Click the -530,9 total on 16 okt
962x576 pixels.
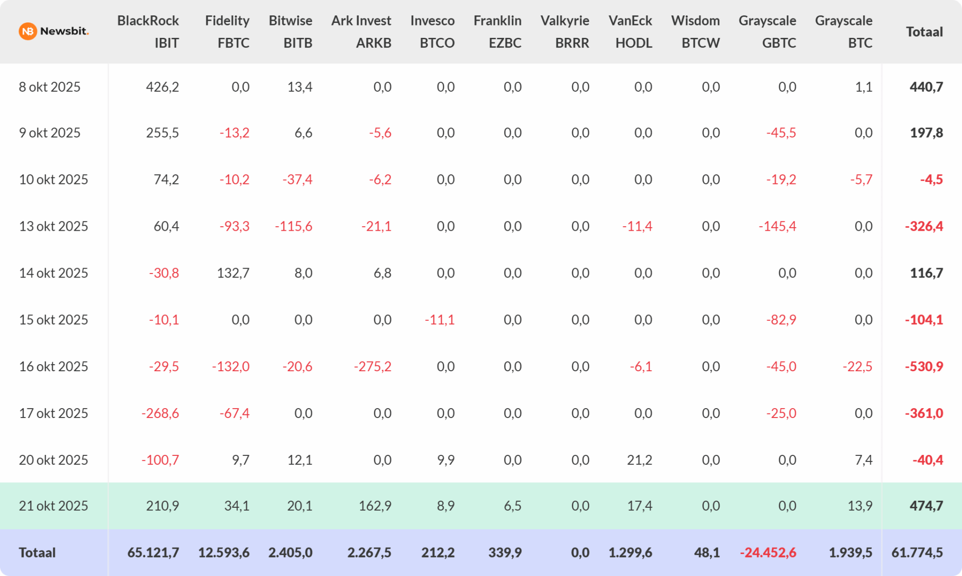(x=924, y=367)
